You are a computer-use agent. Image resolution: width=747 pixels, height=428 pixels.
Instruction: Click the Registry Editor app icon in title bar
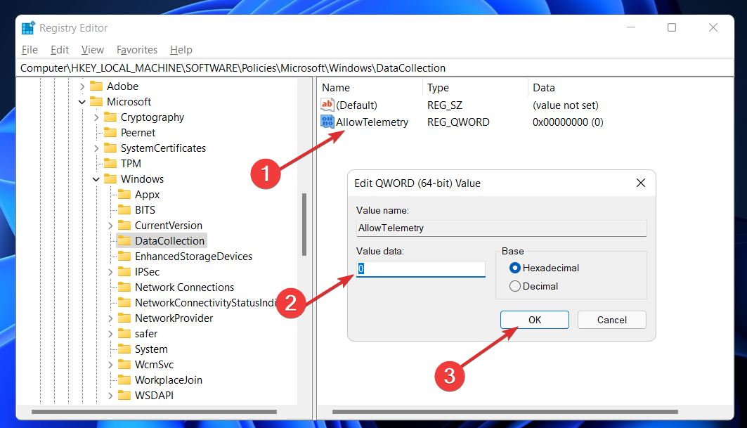pyautogui.click(x=28, y=28)
